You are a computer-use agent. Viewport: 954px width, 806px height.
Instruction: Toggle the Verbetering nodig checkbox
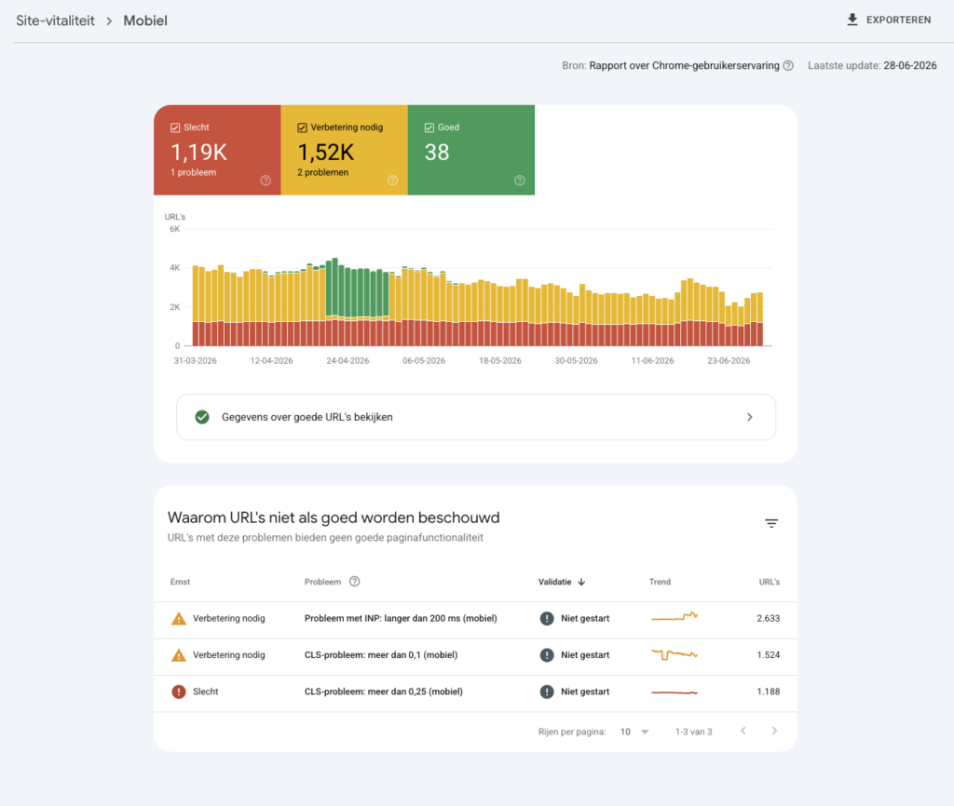[x=302, y=128]
